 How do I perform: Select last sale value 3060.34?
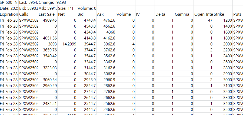click(x=48, y=80)
